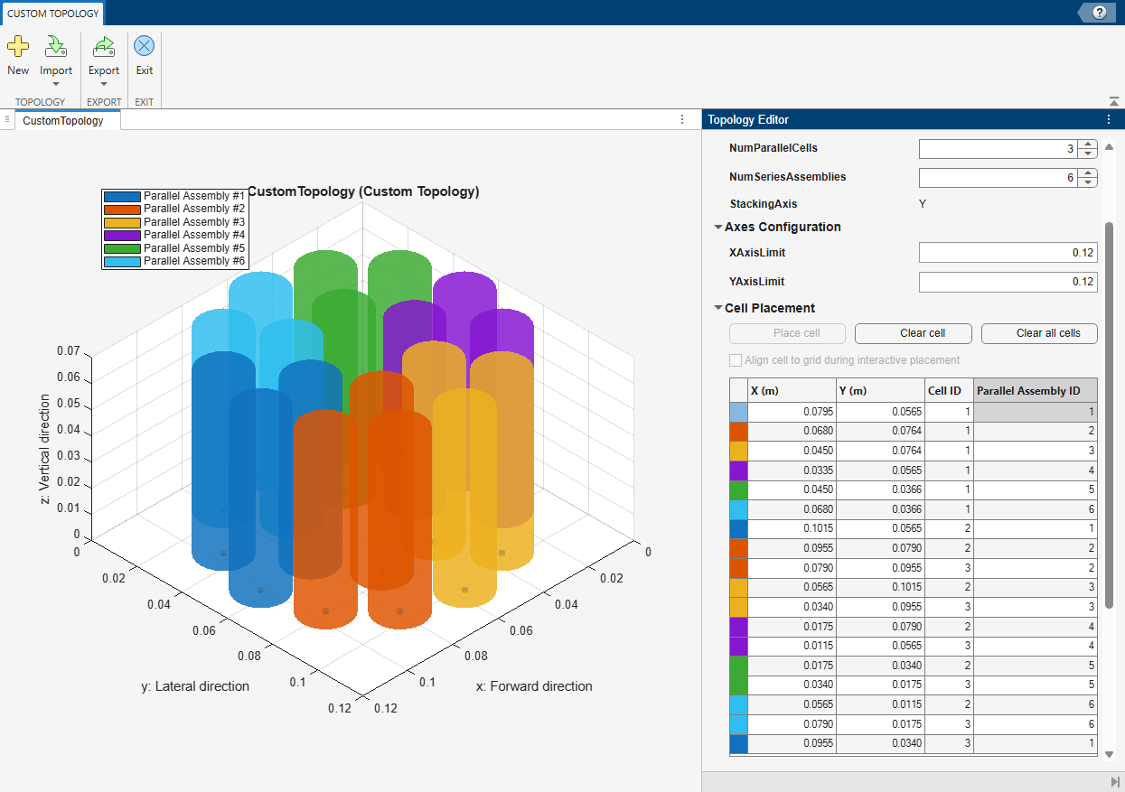
Task: Click X cell value 0.1015
Action: [x=792, y=529]
